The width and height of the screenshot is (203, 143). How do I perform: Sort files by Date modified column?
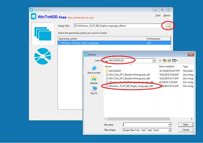tap(170, 67)
